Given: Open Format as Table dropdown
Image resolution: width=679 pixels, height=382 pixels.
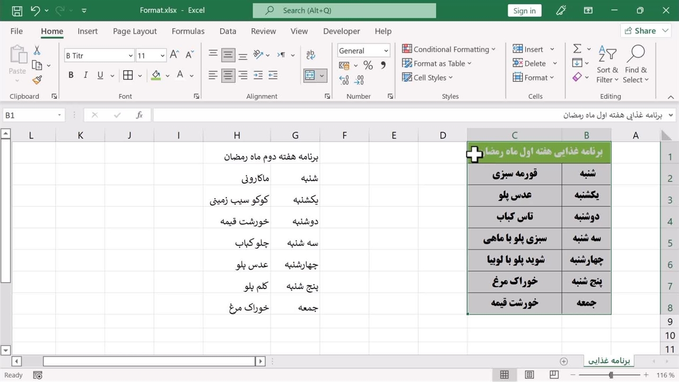Looking at the screenshot, I should click(437, 63).
